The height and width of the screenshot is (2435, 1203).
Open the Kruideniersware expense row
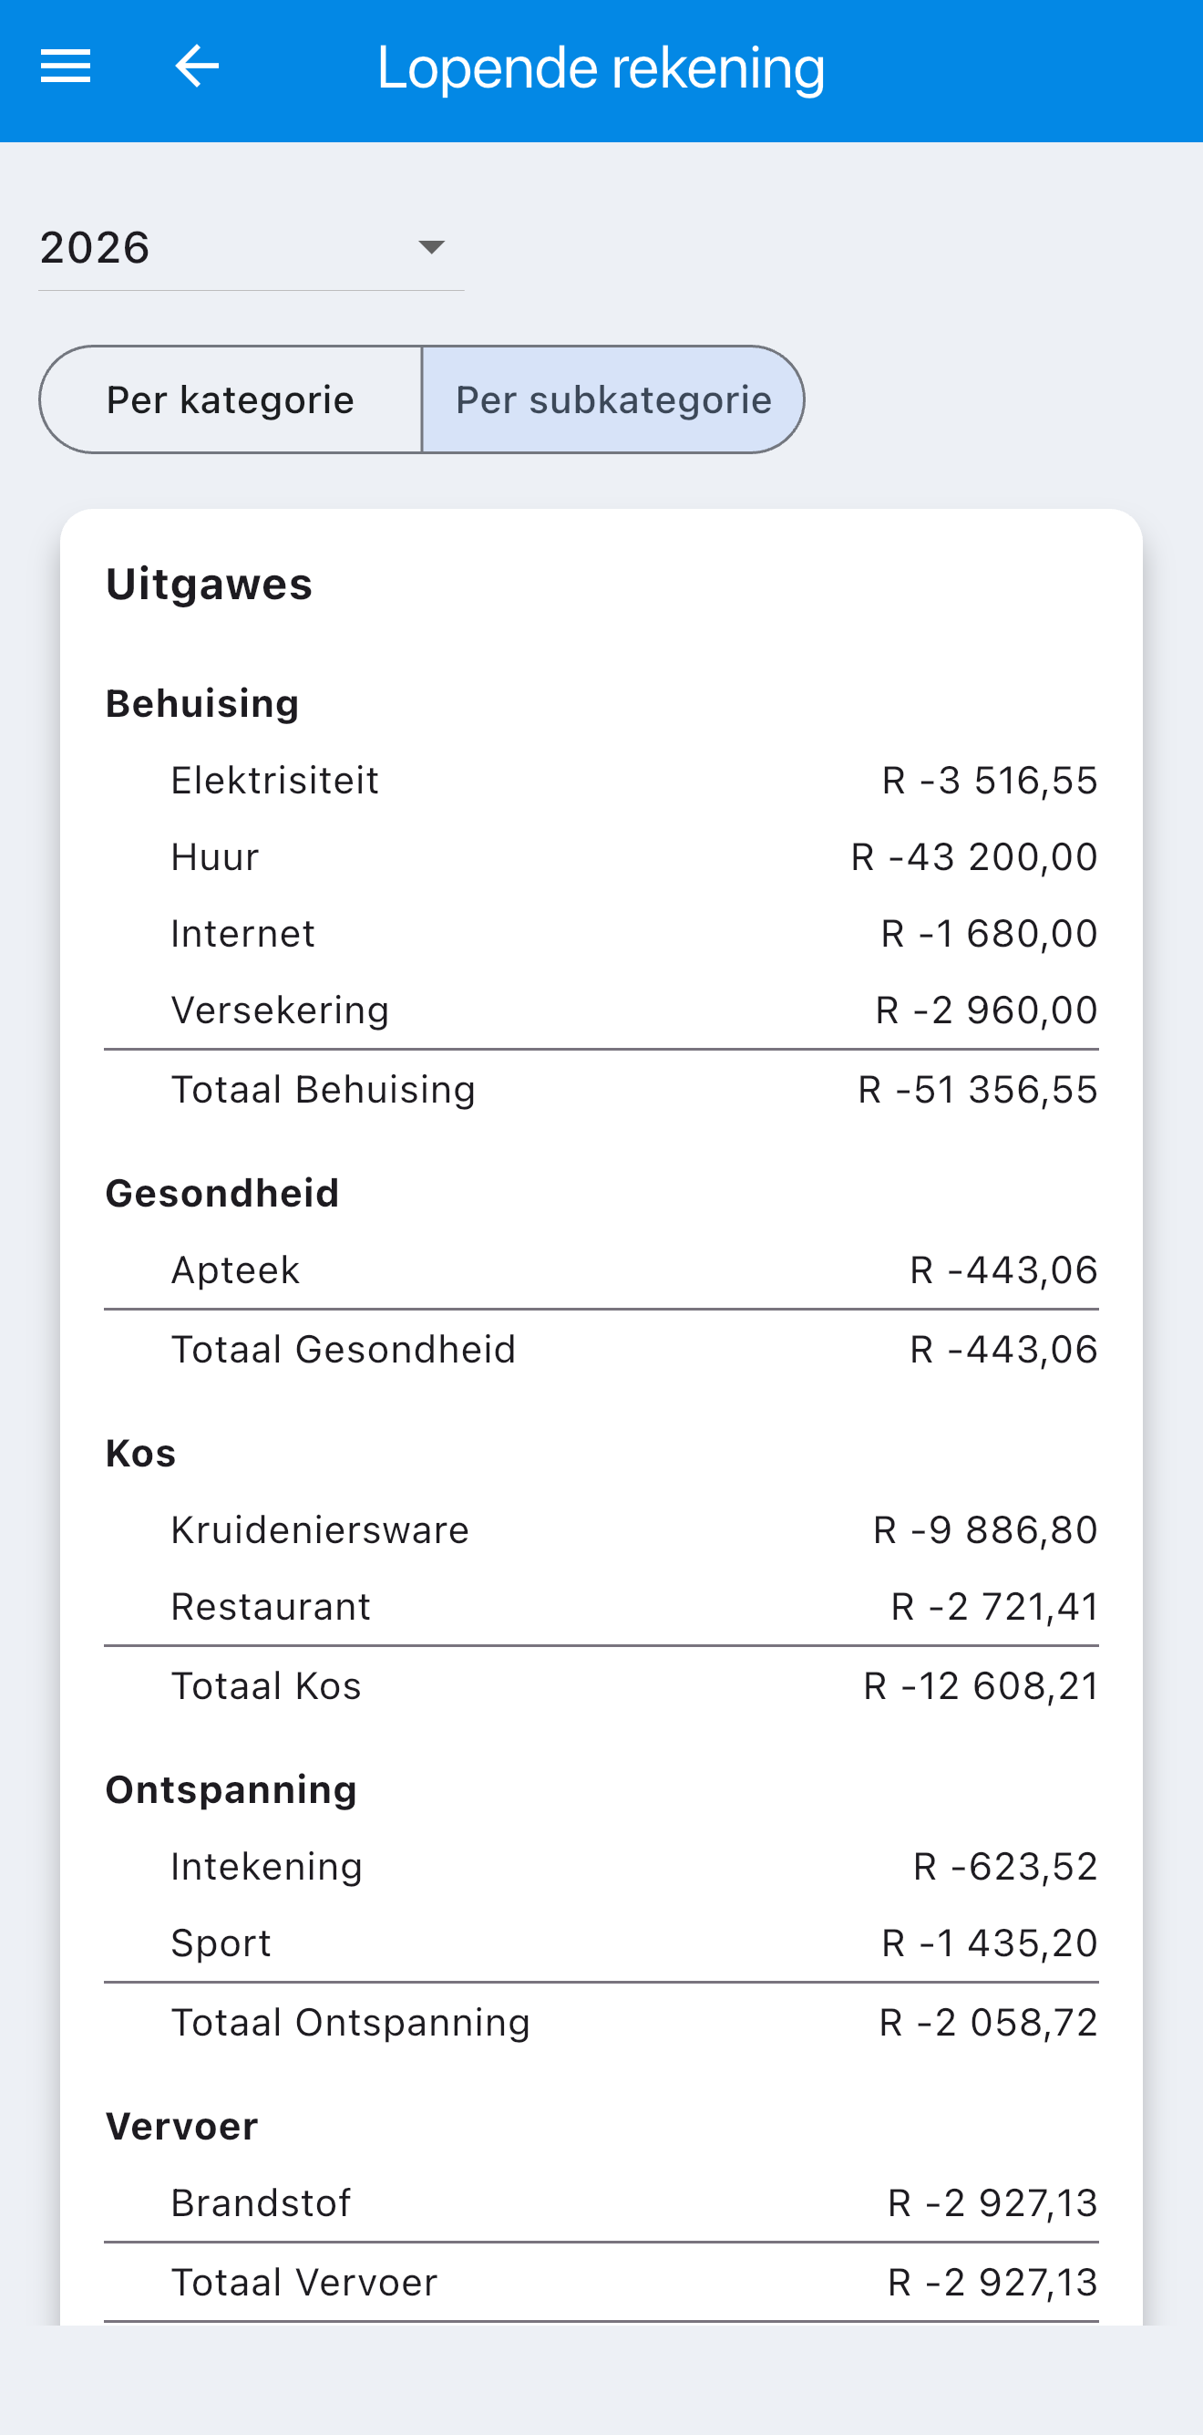tap(601, 1530)
